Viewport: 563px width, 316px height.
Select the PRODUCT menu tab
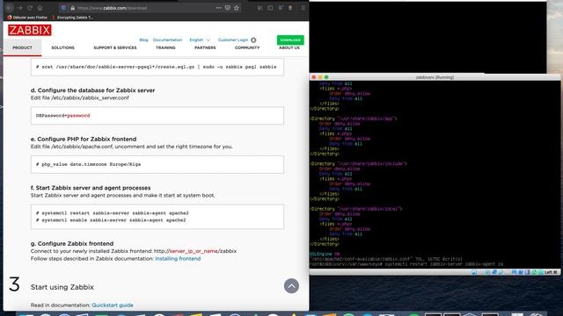pos(22,47)
